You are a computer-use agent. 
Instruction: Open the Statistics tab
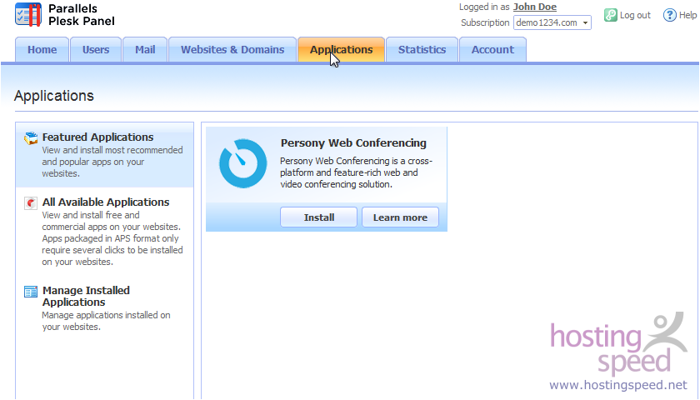click(422, 49)
